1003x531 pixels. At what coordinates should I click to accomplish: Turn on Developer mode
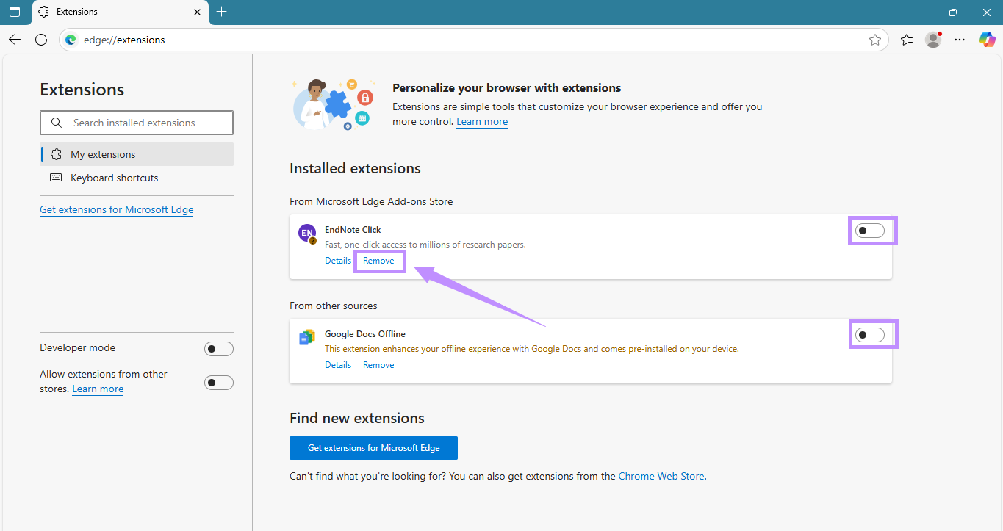click(219, 349)
